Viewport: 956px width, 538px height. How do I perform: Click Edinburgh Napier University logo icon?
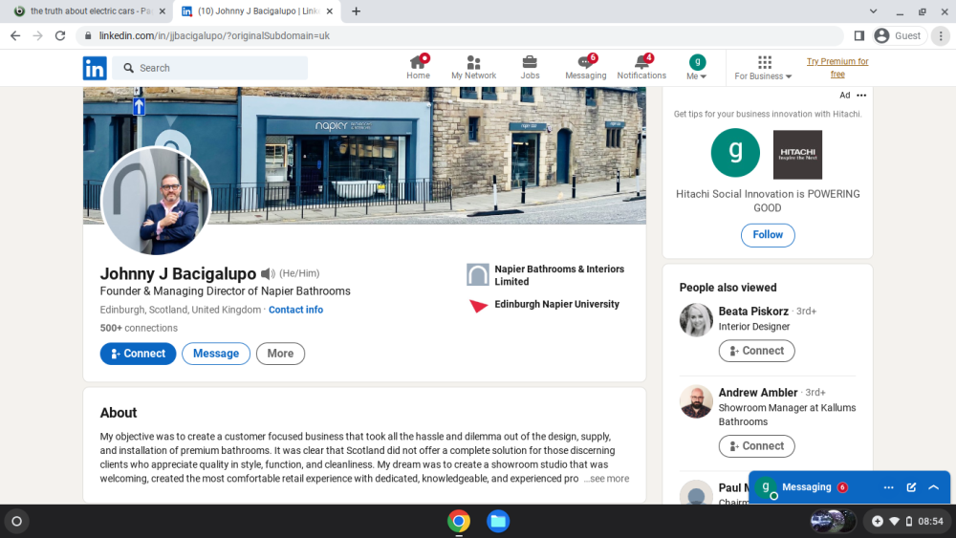[x=478, y=305]
